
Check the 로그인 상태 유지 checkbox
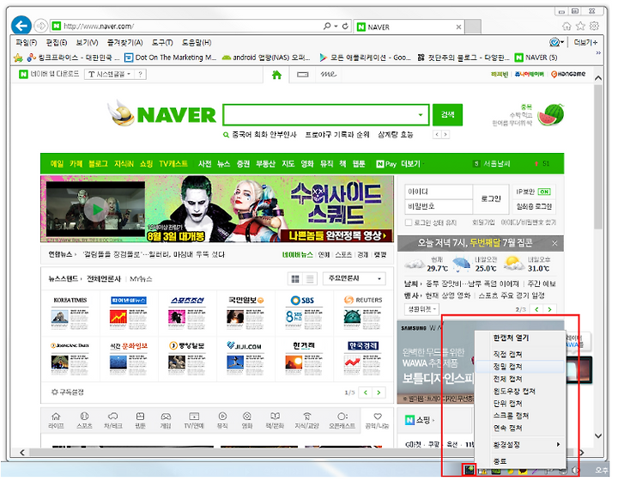point(409,222)
